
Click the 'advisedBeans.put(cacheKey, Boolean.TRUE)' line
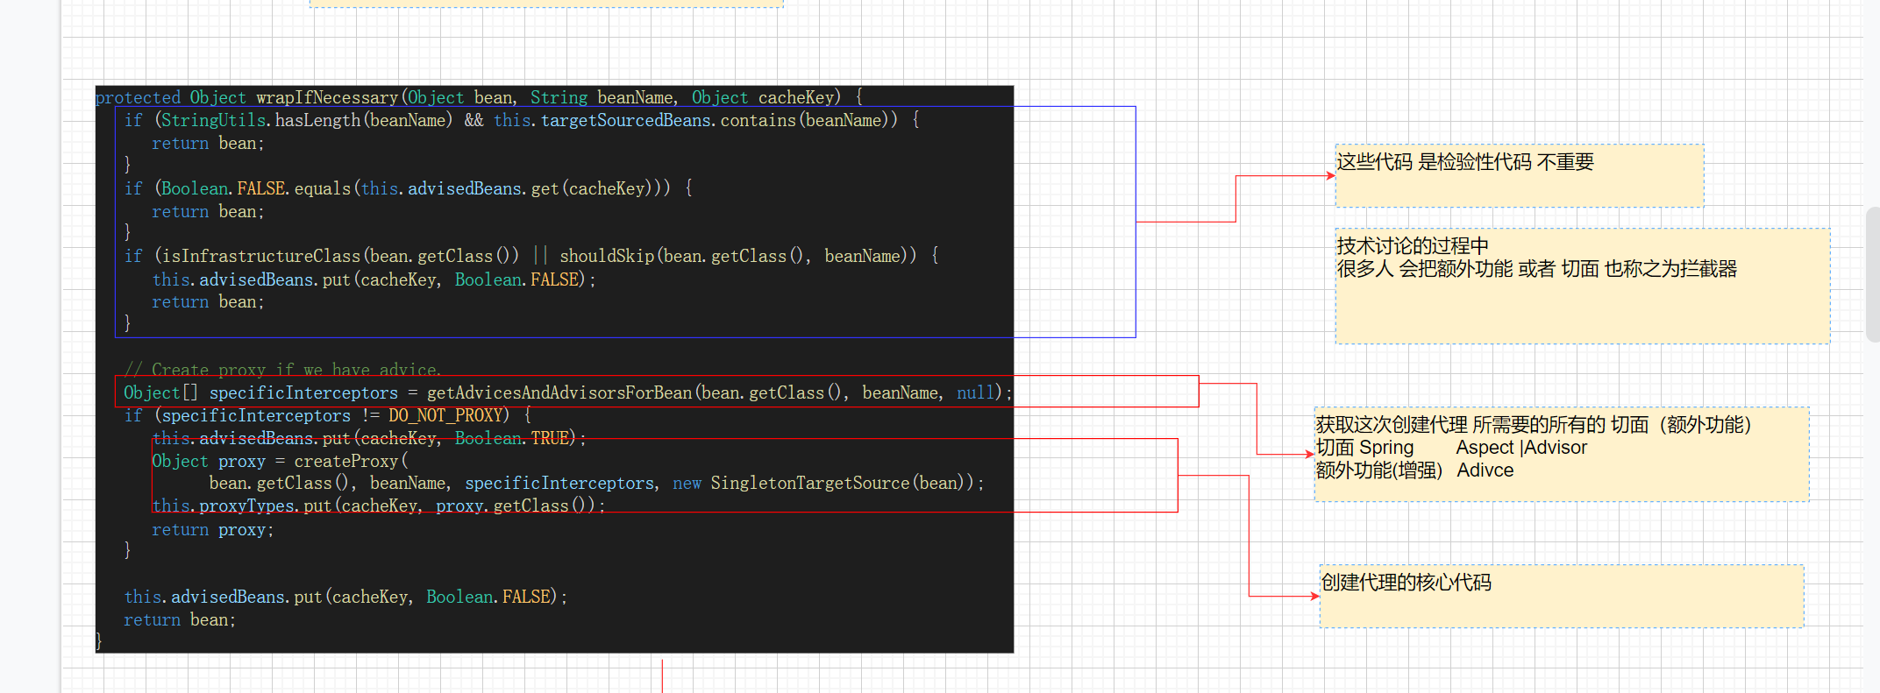[x=368, y=438]
